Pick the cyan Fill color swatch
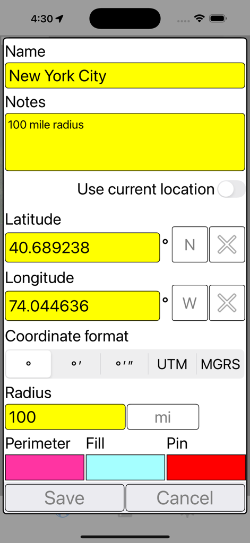The image size is (250, 543). 125,467
